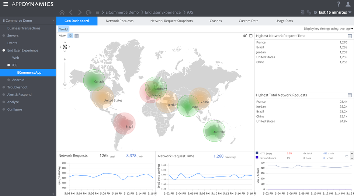
Task: Maximize the geo map panel
Action: pos(251,36)
